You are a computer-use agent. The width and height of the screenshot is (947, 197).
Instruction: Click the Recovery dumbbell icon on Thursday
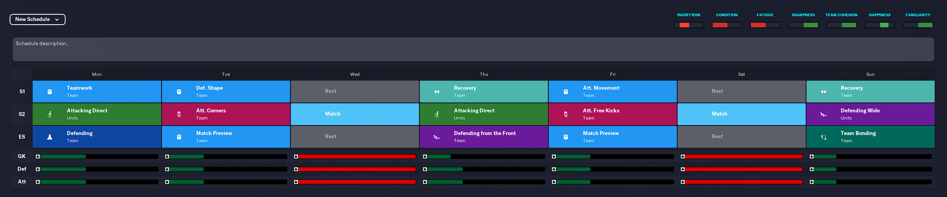point(437,92)
